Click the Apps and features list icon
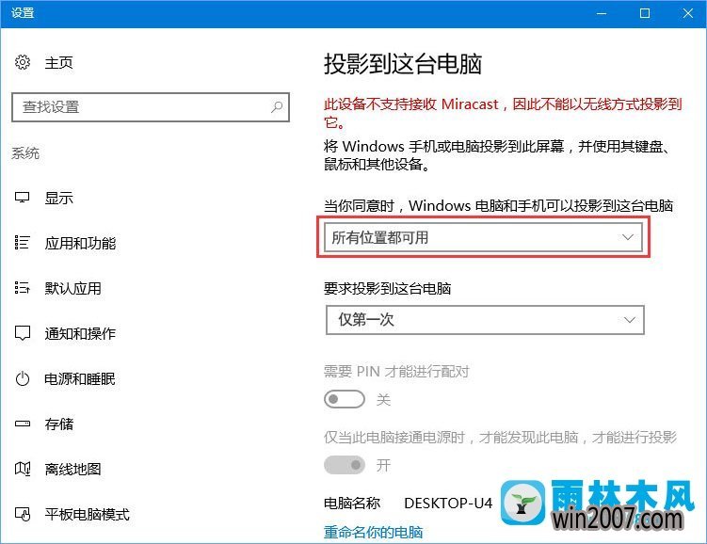Screen dimensions: 707x544 tap(22, 243)
